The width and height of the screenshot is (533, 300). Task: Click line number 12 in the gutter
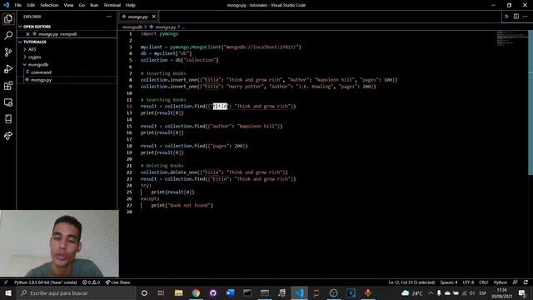pyautogui.click(x=129, y=107)
